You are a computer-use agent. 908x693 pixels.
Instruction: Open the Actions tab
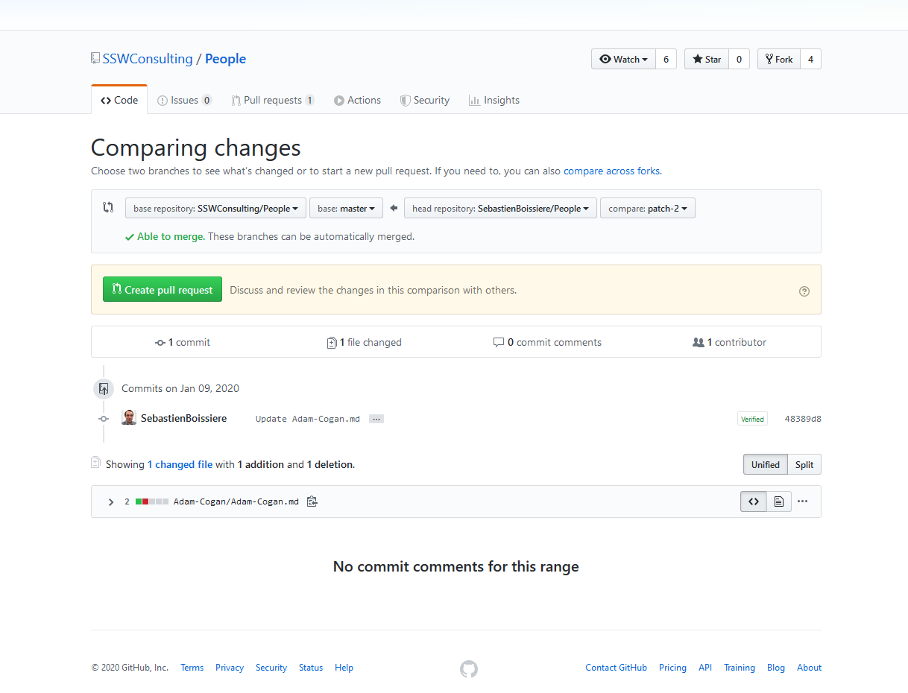tap(357, 100)
